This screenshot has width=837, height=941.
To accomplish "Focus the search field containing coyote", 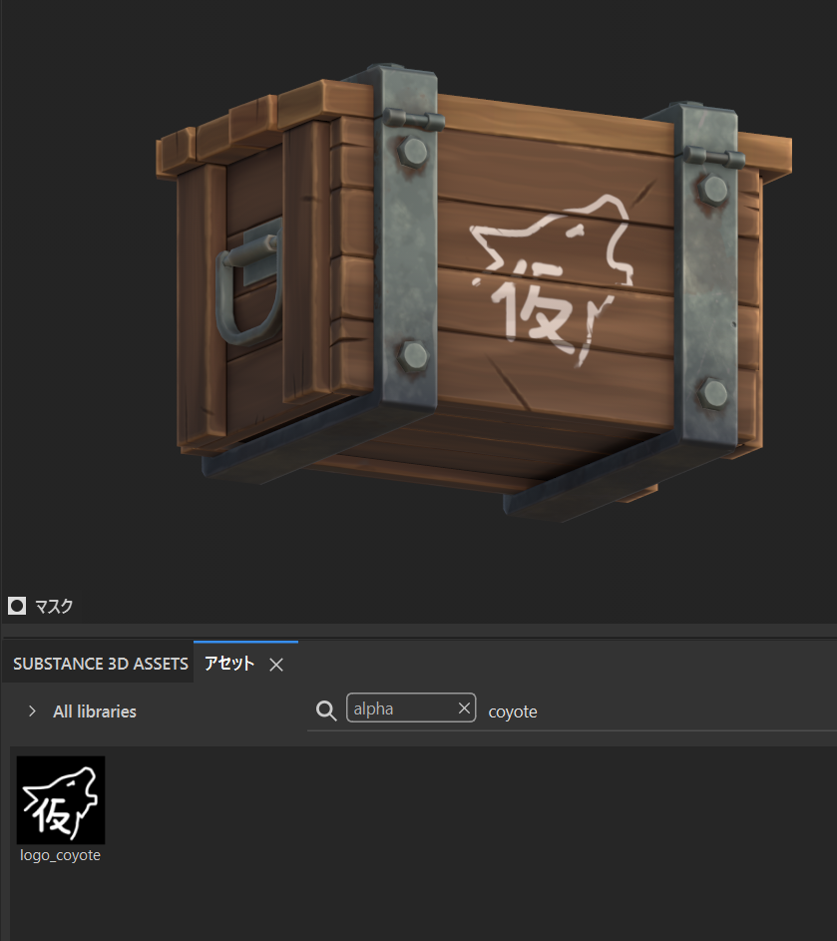I will [599, 711].
